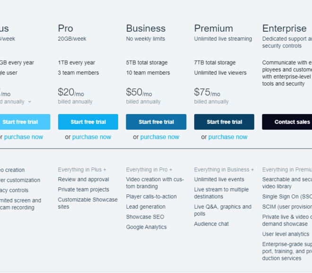Open purchase now link under Business
The height and width of the screenshot is (273, 312).
pos(160,137)
